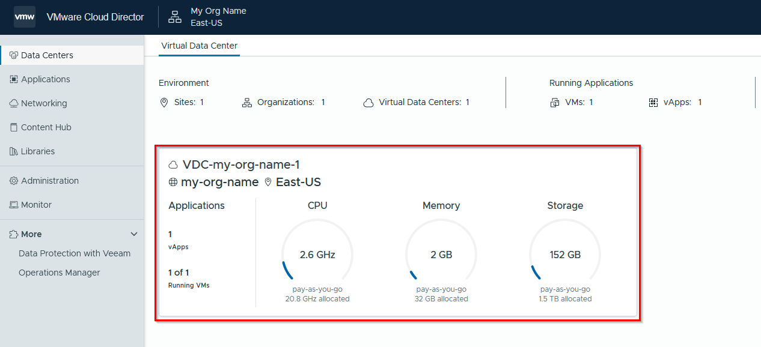Open Networking cloud icon in sidebar
This screenshot has height=347, width=761.
click(x=14, y=103)
